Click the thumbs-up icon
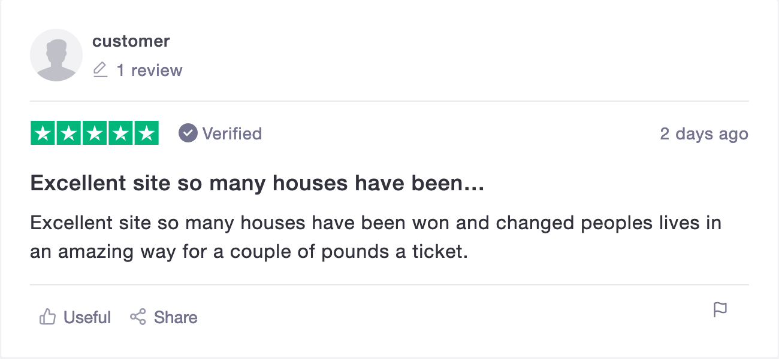The width and height of the screenshot is (779, 359). tap(47, 317)
